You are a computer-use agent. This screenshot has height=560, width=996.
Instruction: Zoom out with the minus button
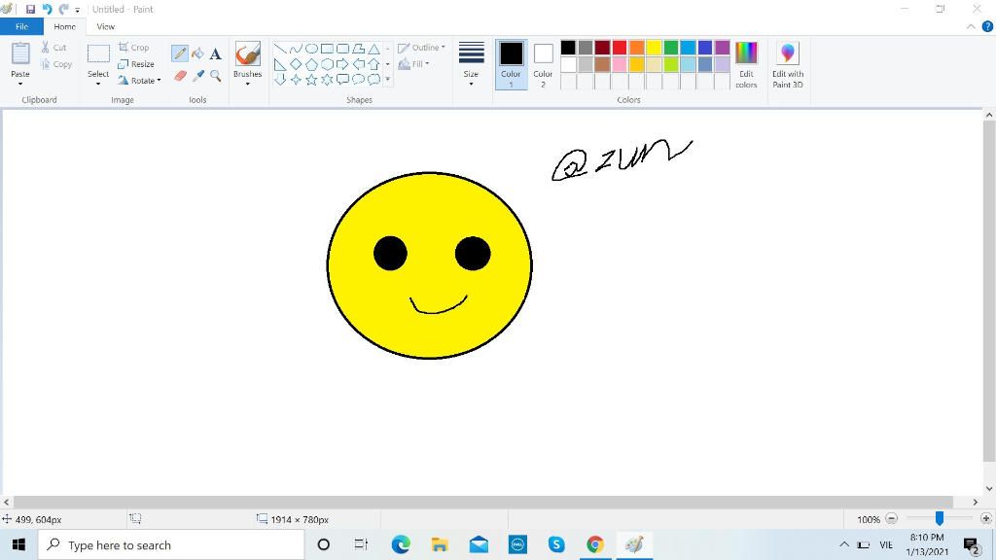pos(892,519)
